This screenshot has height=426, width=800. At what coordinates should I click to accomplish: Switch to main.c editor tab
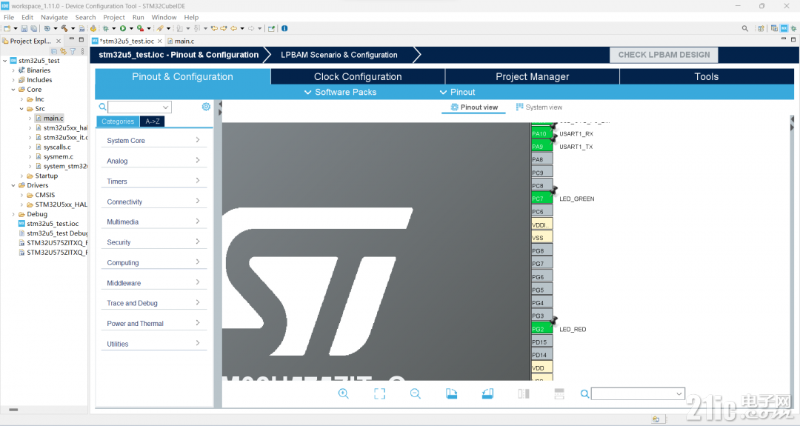click(181, 41)
